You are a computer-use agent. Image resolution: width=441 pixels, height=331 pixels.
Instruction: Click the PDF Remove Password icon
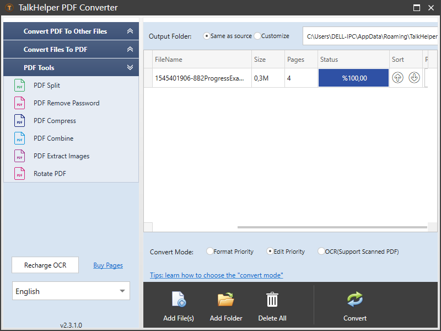pos(20,103)
